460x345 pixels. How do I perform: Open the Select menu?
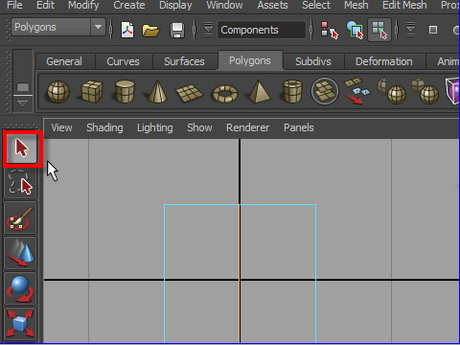click(x=316, y=5)
